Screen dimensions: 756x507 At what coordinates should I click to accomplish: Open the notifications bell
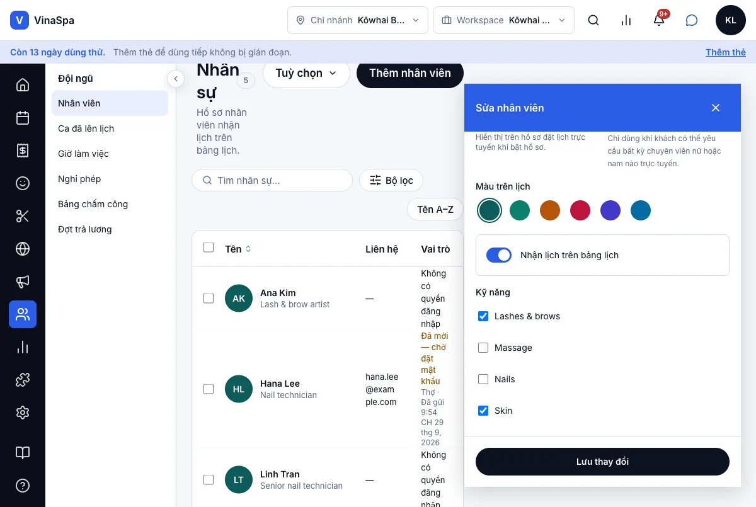659,20
